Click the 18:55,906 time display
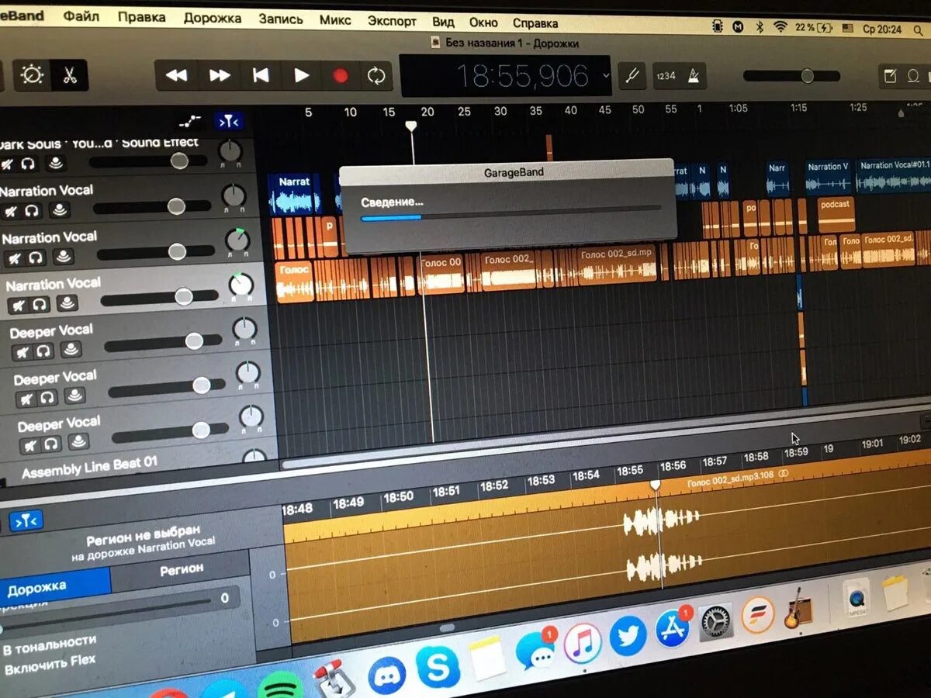Screen dimensions: 931x698 pyautogui.click(x=522, y=76)
